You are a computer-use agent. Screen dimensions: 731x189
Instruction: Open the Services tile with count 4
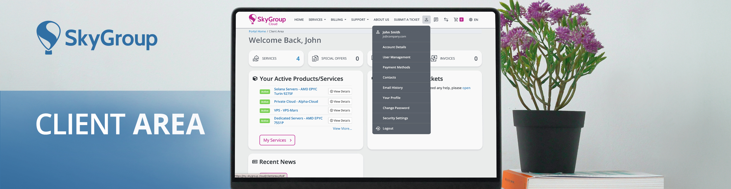click(x=276, y=59)
